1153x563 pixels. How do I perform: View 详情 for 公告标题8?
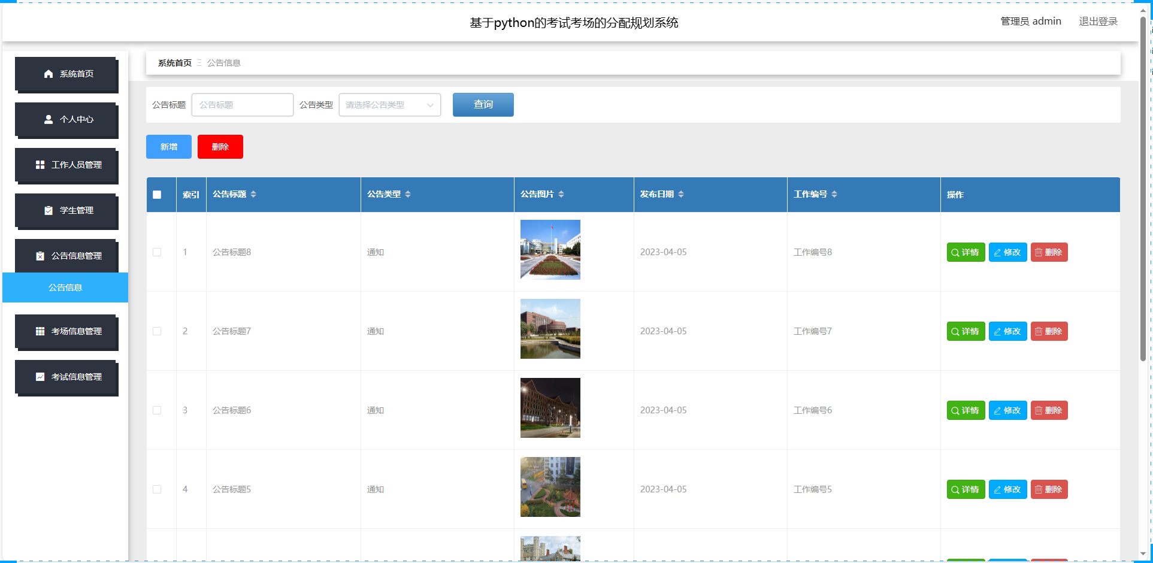pos(966,252)
